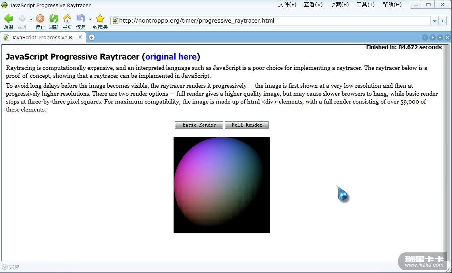The image size is (452, 273).
Task: Refresh the page with 刷新 icon
Action: coord(54,19)
